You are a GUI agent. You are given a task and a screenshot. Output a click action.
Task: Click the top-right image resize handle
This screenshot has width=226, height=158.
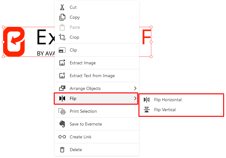coord(151,27)
